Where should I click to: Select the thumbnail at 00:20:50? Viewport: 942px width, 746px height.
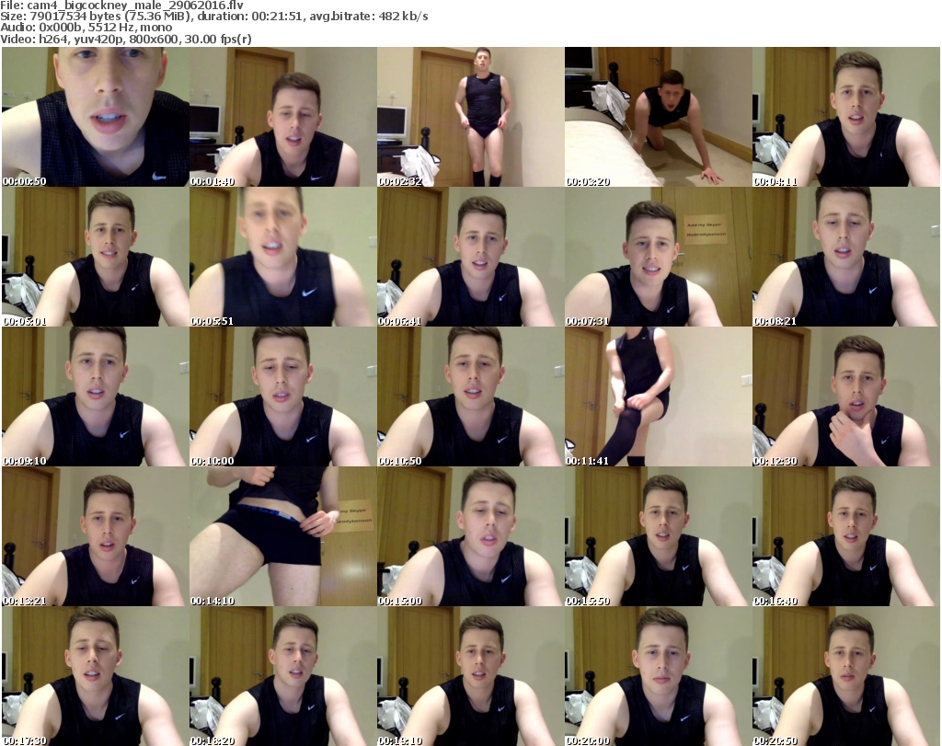tap(845, 677)
